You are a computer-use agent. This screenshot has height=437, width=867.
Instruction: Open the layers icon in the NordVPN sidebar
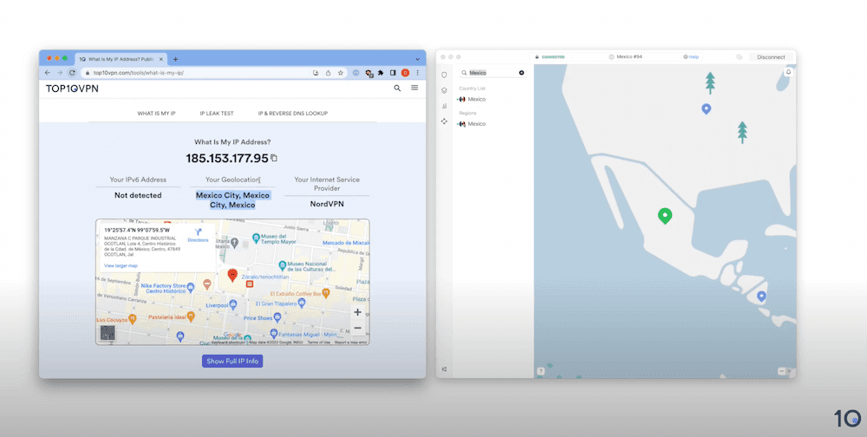444,90
